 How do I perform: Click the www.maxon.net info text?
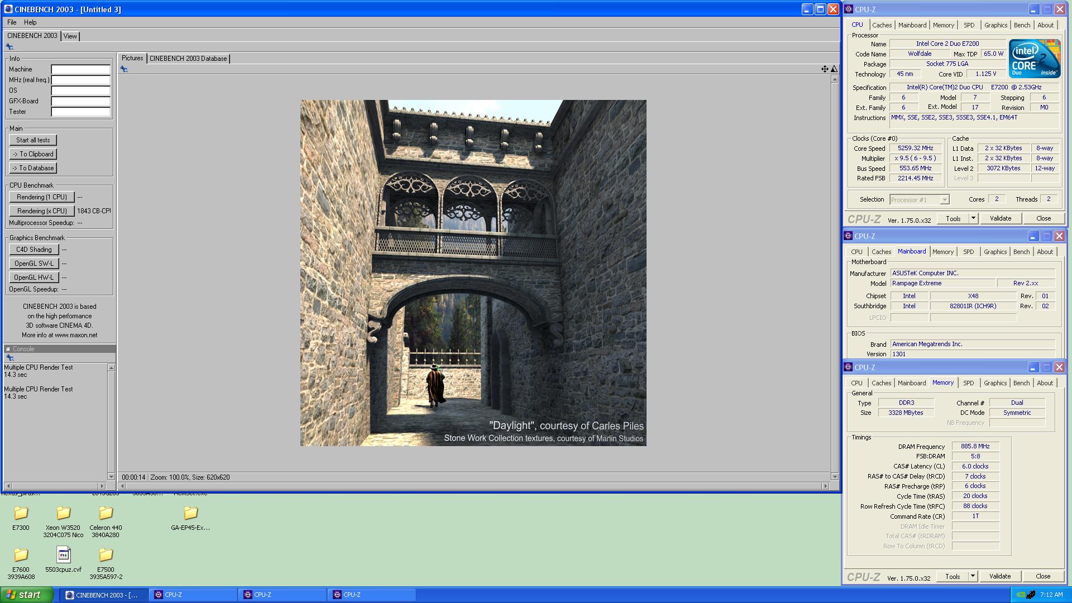(76, 335)
